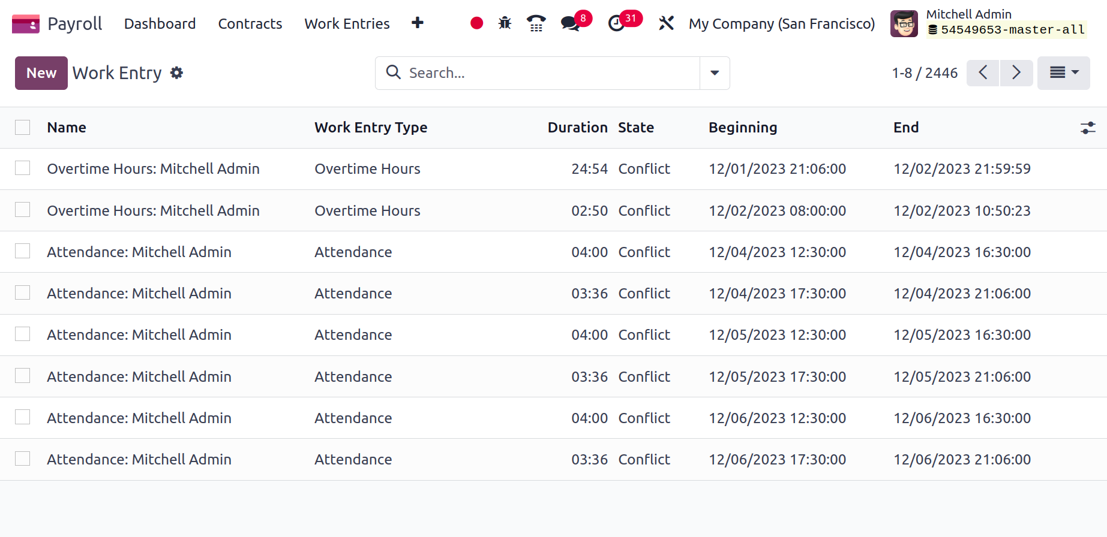Open activities clock icon showing 31
The height and width of the screenshot is (537, 1107).
click(x=624, y=22)
